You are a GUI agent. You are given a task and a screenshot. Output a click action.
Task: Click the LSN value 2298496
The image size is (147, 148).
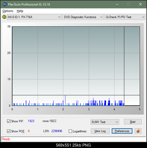(57, 131)
